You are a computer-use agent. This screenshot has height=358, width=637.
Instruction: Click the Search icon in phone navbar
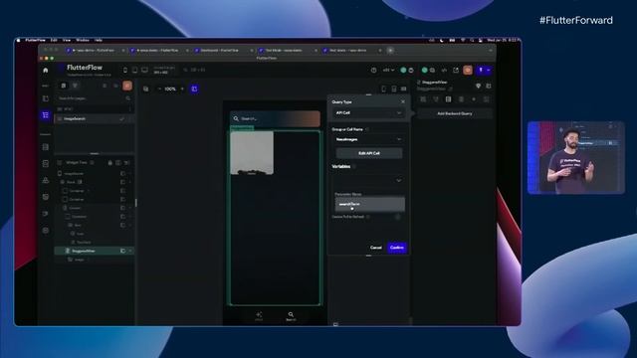click(291, 316)
